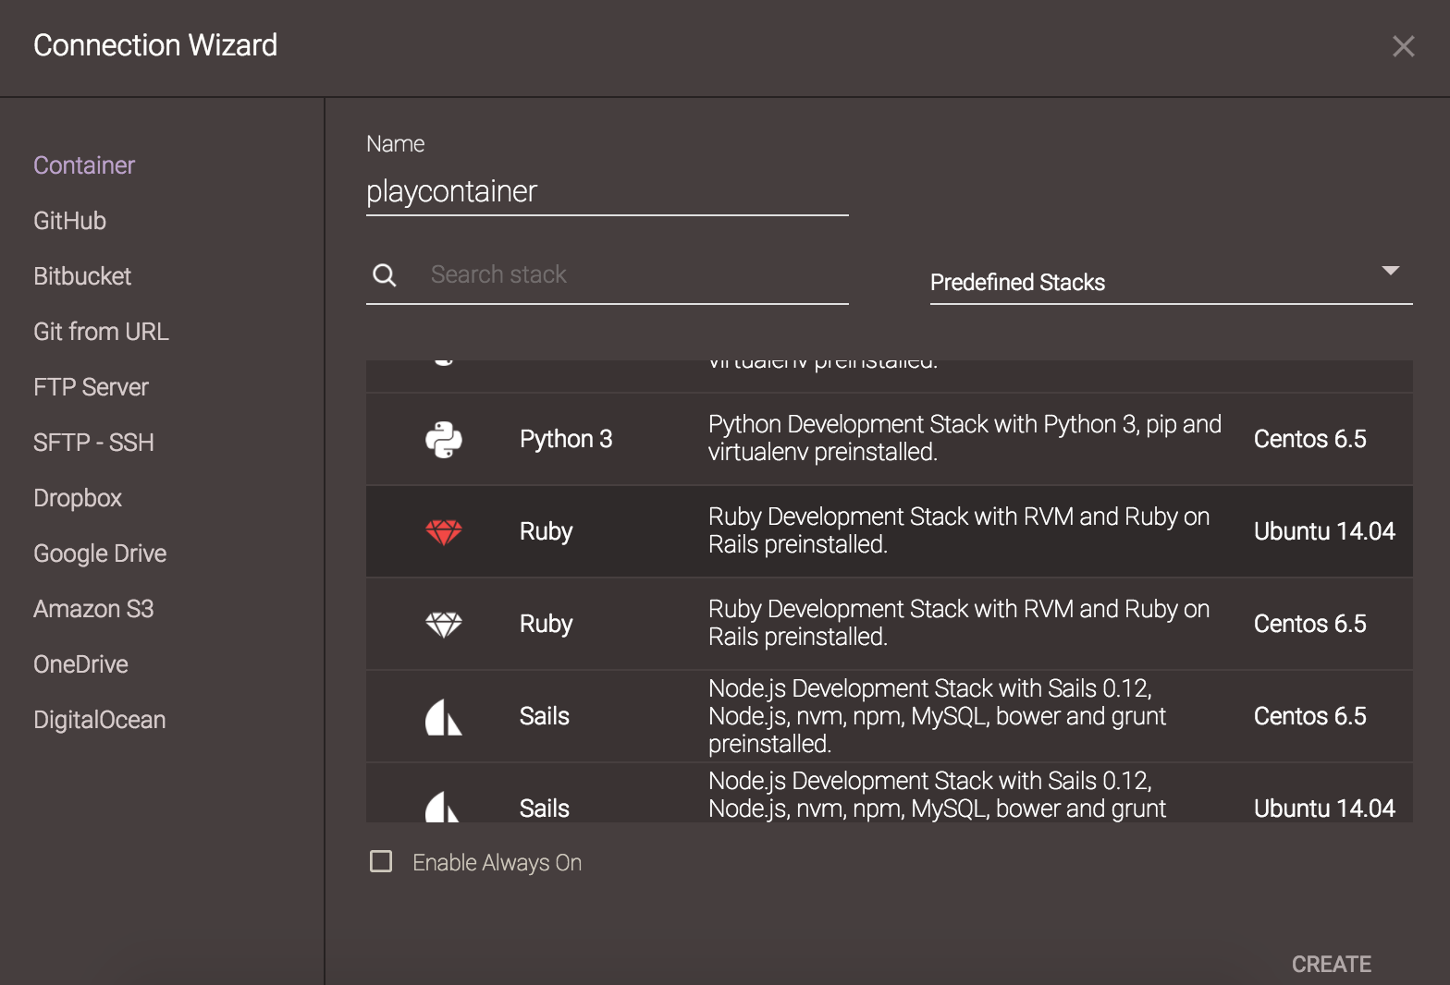Click the playcontainer name field

click(607, 192)
